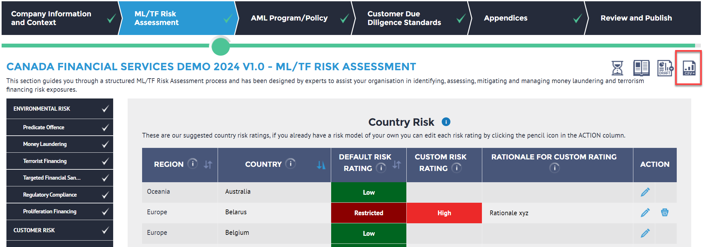The image size is (706, 247).
Task: Click the Low rating cell for Australia
Action: pos(369,192)
